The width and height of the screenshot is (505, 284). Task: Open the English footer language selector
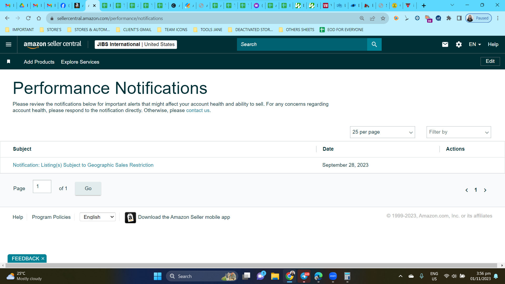tap(98, 217)
